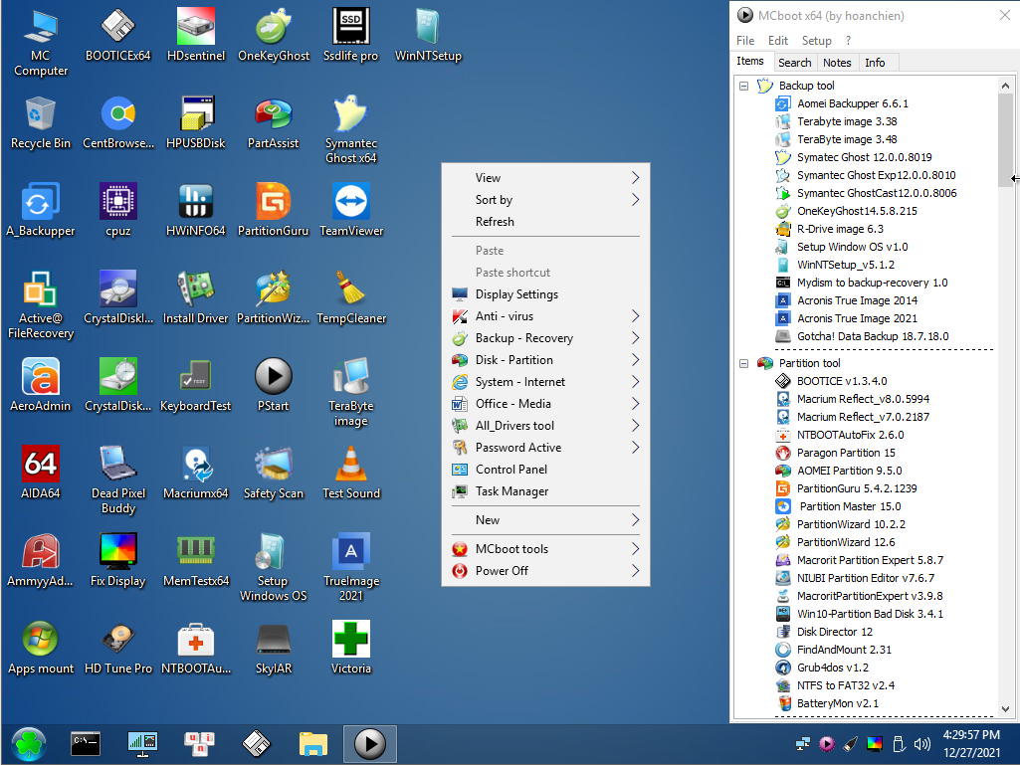Image resolution: width=1020 pixels, height=765 pixels.
Task: Open MCboot help question mark menu
Action: coord(848,41)
